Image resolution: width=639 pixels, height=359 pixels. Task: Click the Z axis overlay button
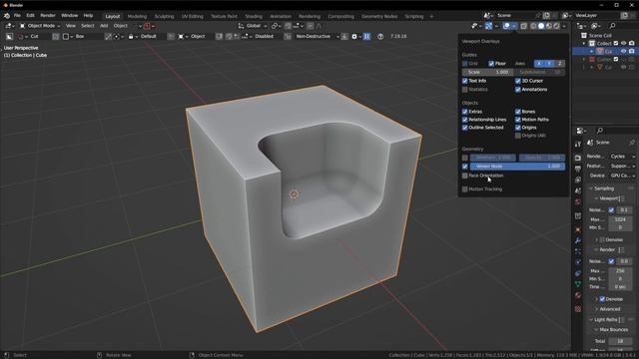559,64
